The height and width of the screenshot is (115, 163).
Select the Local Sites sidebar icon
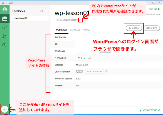click(5, 18)
